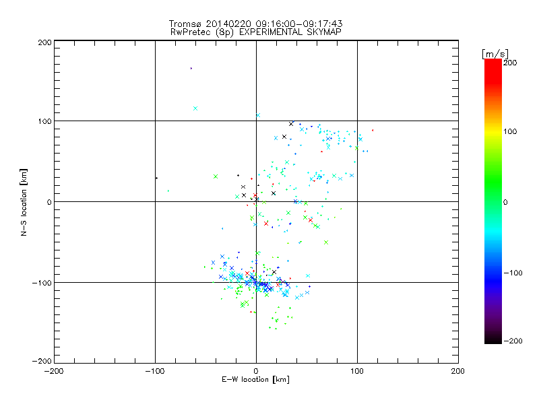Click the green X marker near (-40, 30) km
The height and width of the screenshot is (404, 539).
coord(216,176)
